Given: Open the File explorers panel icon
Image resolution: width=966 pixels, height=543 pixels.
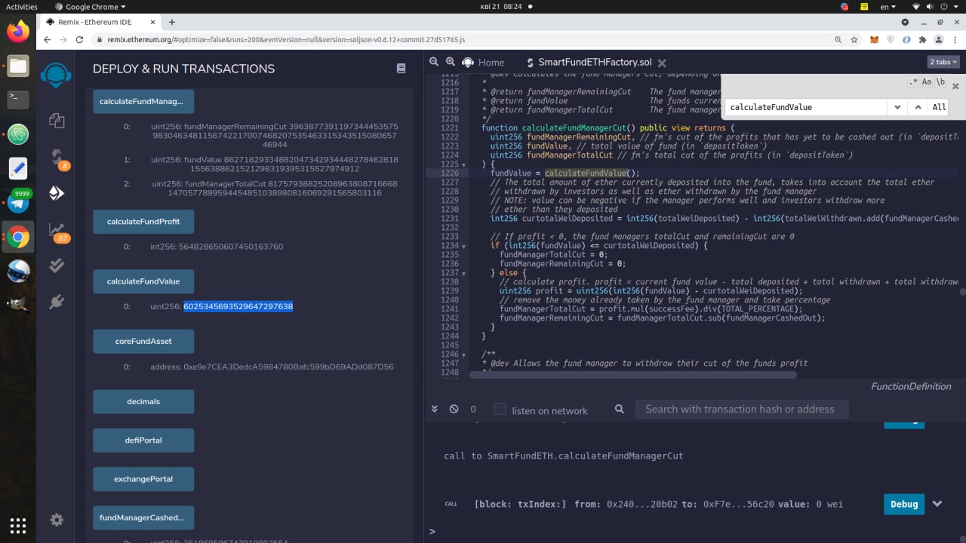Looking at the screenshot, I should [57, 120].
